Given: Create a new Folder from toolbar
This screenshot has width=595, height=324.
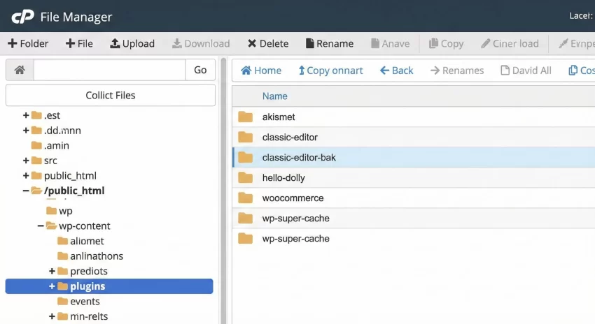Looking at the screenshot, I should [28, 43].
